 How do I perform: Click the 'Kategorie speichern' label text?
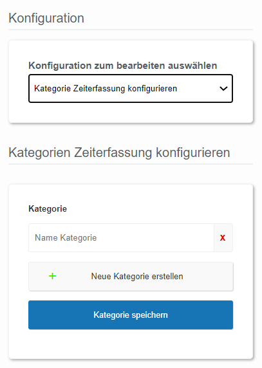coord(131,315)
